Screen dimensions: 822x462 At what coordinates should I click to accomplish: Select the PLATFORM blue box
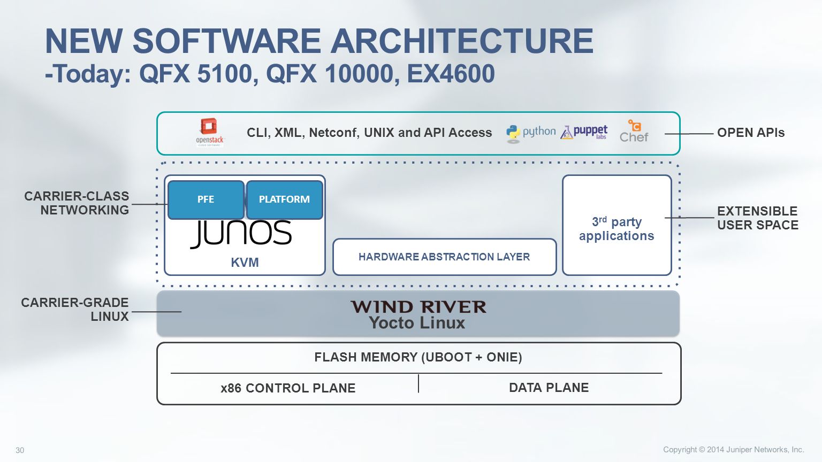click(284, 199)
